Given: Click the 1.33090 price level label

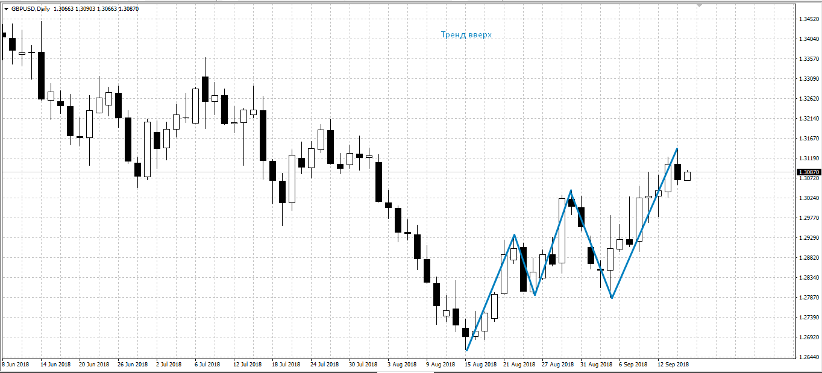Looking at the screenshot, I should (x=809, y=79).
